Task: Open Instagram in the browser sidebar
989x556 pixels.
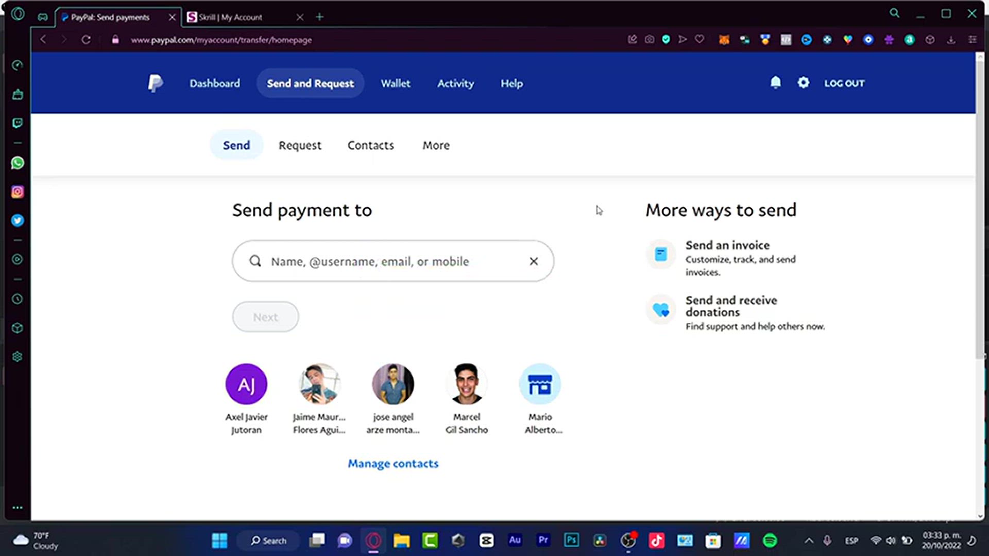Action: tap(18, 192)
